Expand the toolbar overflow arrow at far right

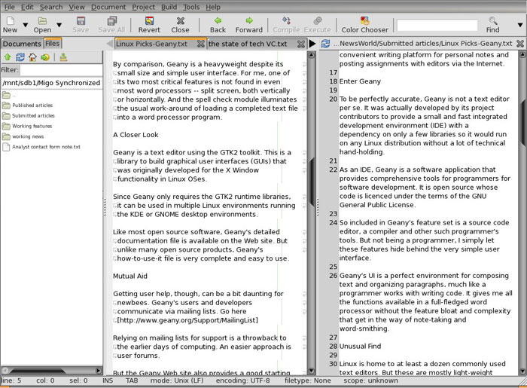[x=520, y=25]
